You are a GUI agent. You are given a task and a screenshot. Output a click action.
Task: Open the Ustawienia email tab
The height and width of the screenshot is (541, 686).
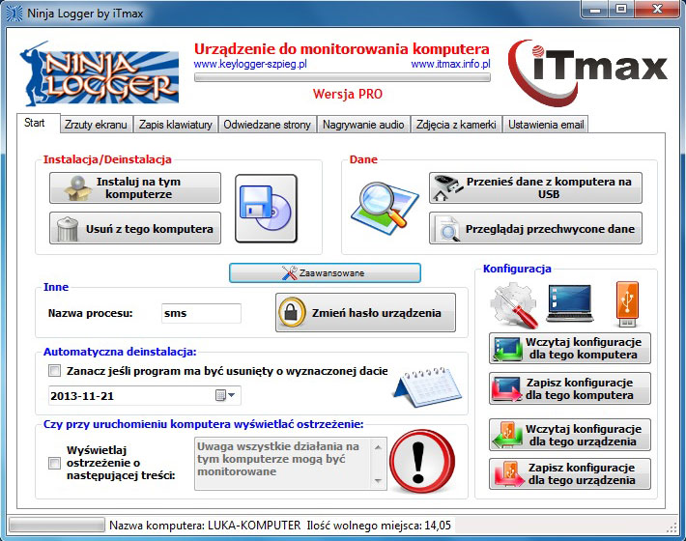click(x=546, y=125)
